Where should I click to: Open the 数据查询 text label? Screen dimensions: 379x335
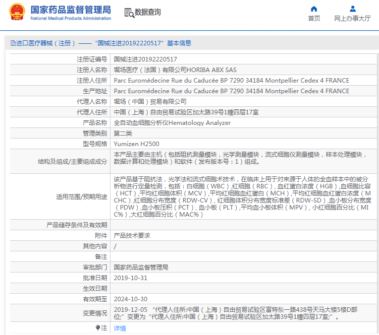[148, 12]
